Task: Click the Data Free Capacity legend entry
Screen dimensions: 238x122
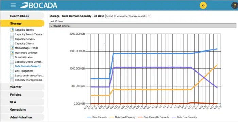Action: 184,117
